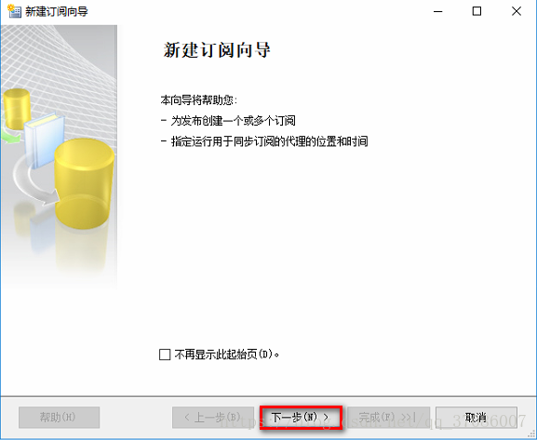Open help via the 帮助(H) button
Viewport: 537px width, 440px height.
click(60, 418)
